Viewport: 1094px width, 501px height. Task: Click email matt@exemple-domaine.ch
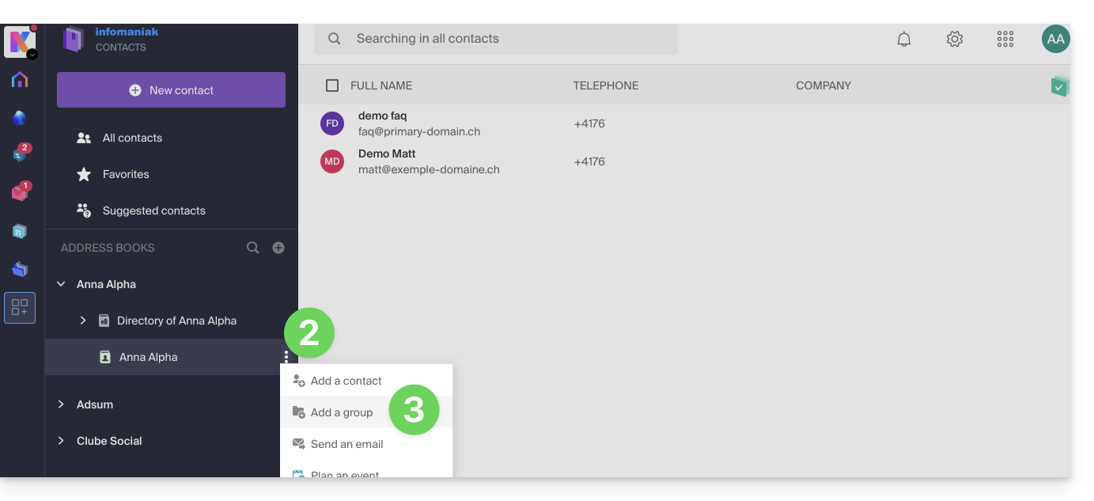click(429, 169)
